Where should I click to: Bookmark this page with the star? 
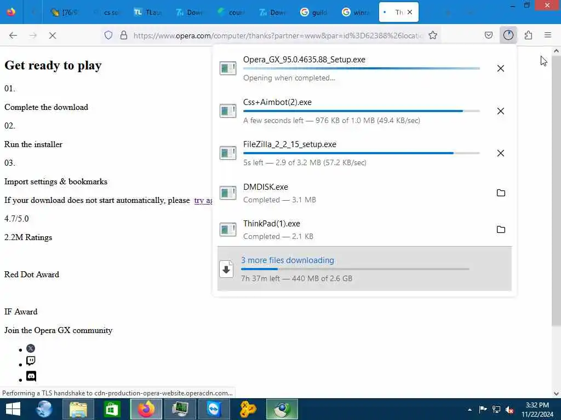coord(433,35)
